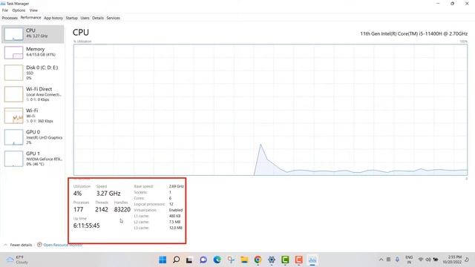
Task: Open File Explorer from taskbar
Action: (244, 260)
